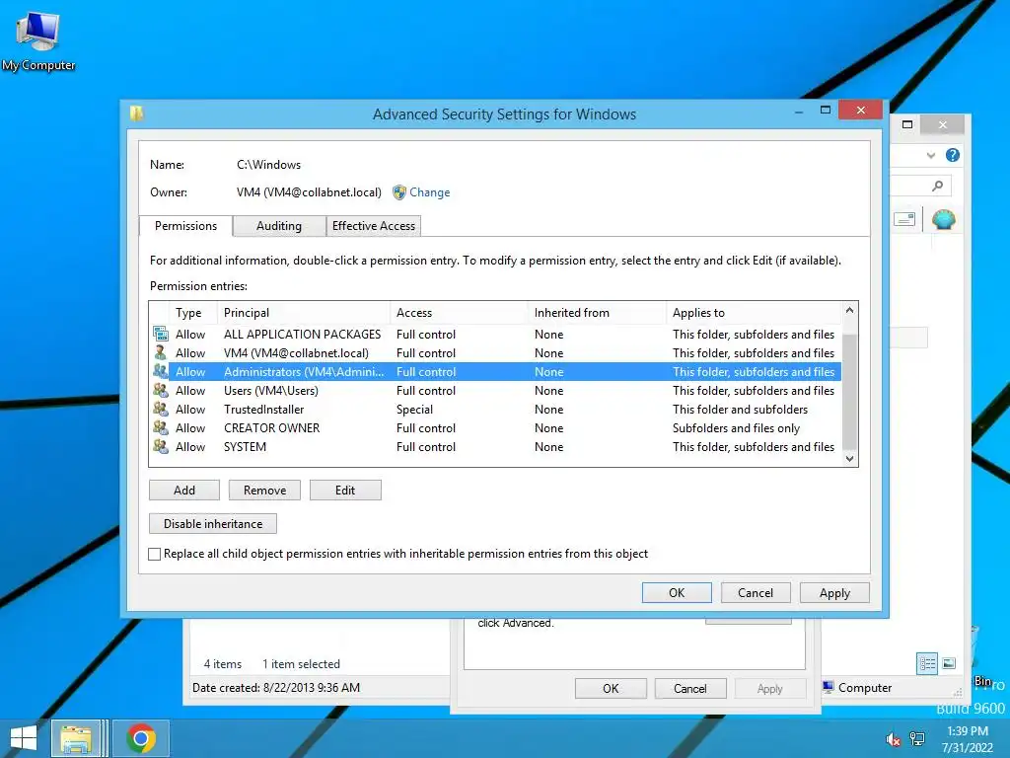The image size is (1010, 758).
Task: Click the Type column header
Action: click(x=193, y=313)
